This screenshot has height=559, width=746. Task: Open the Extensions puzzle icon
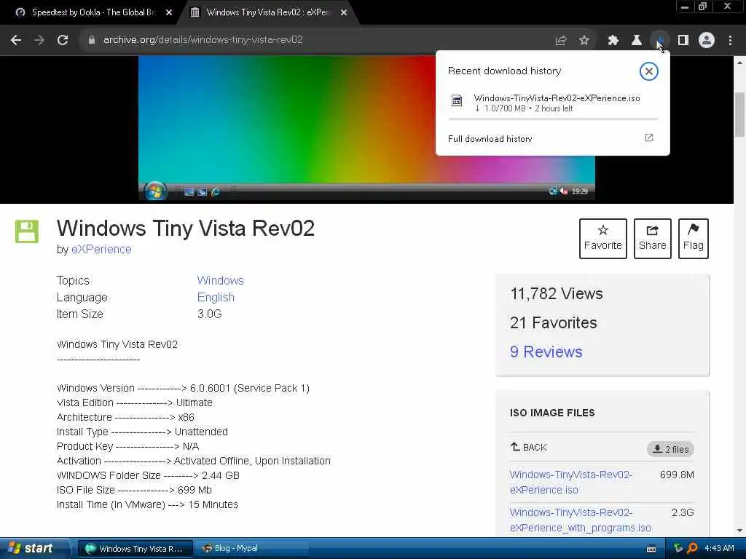[613, 41]
